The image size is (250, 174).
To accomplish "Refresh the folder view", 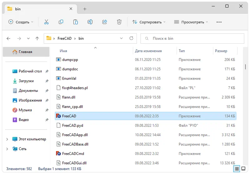I will point(131,38).
